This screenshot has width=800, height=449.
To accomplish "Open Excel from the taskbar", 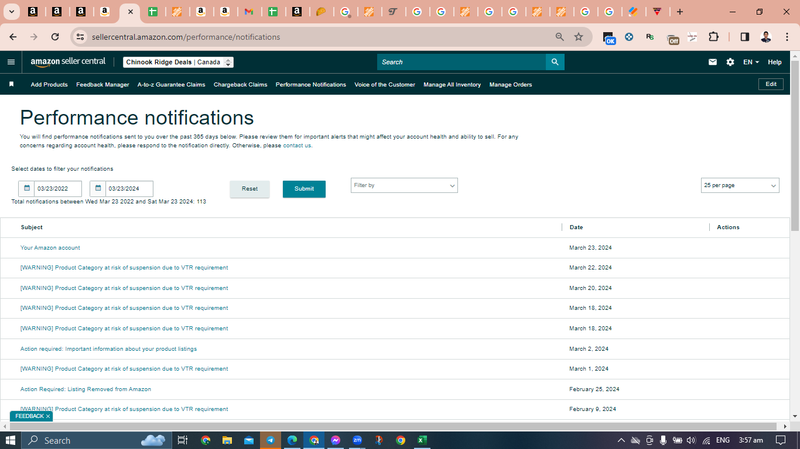I will click(x=422, y=440).
